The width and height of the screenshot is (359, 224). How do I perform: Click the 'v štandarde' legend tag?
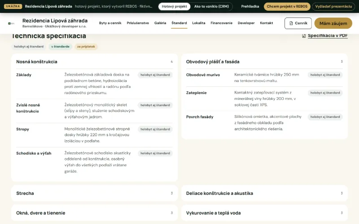point(60,47)
